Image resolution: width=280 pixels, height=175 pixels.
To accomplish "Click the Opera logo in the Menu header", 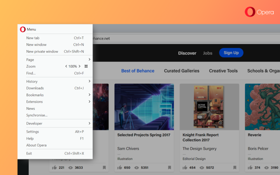I will pos(23,29).
